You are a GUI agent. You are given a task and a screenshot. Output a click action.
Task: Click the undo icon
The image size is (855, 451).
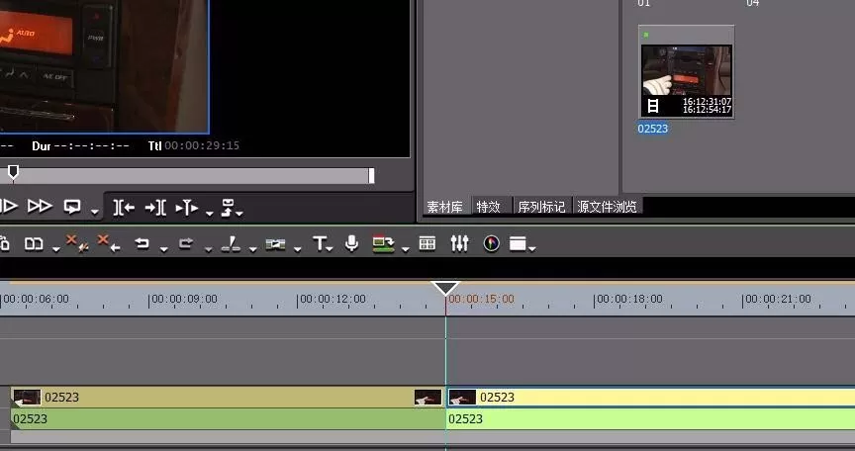pos(142,243)
